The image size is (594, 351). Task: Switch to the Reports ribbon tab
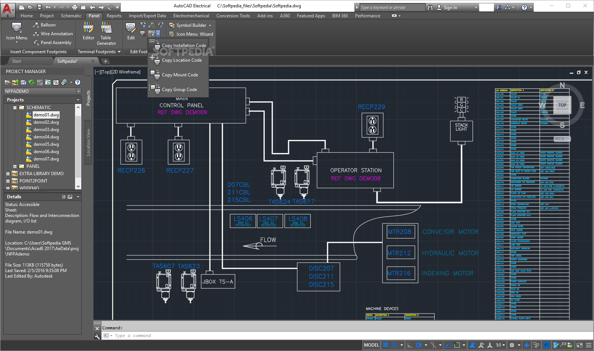[114, 16]
